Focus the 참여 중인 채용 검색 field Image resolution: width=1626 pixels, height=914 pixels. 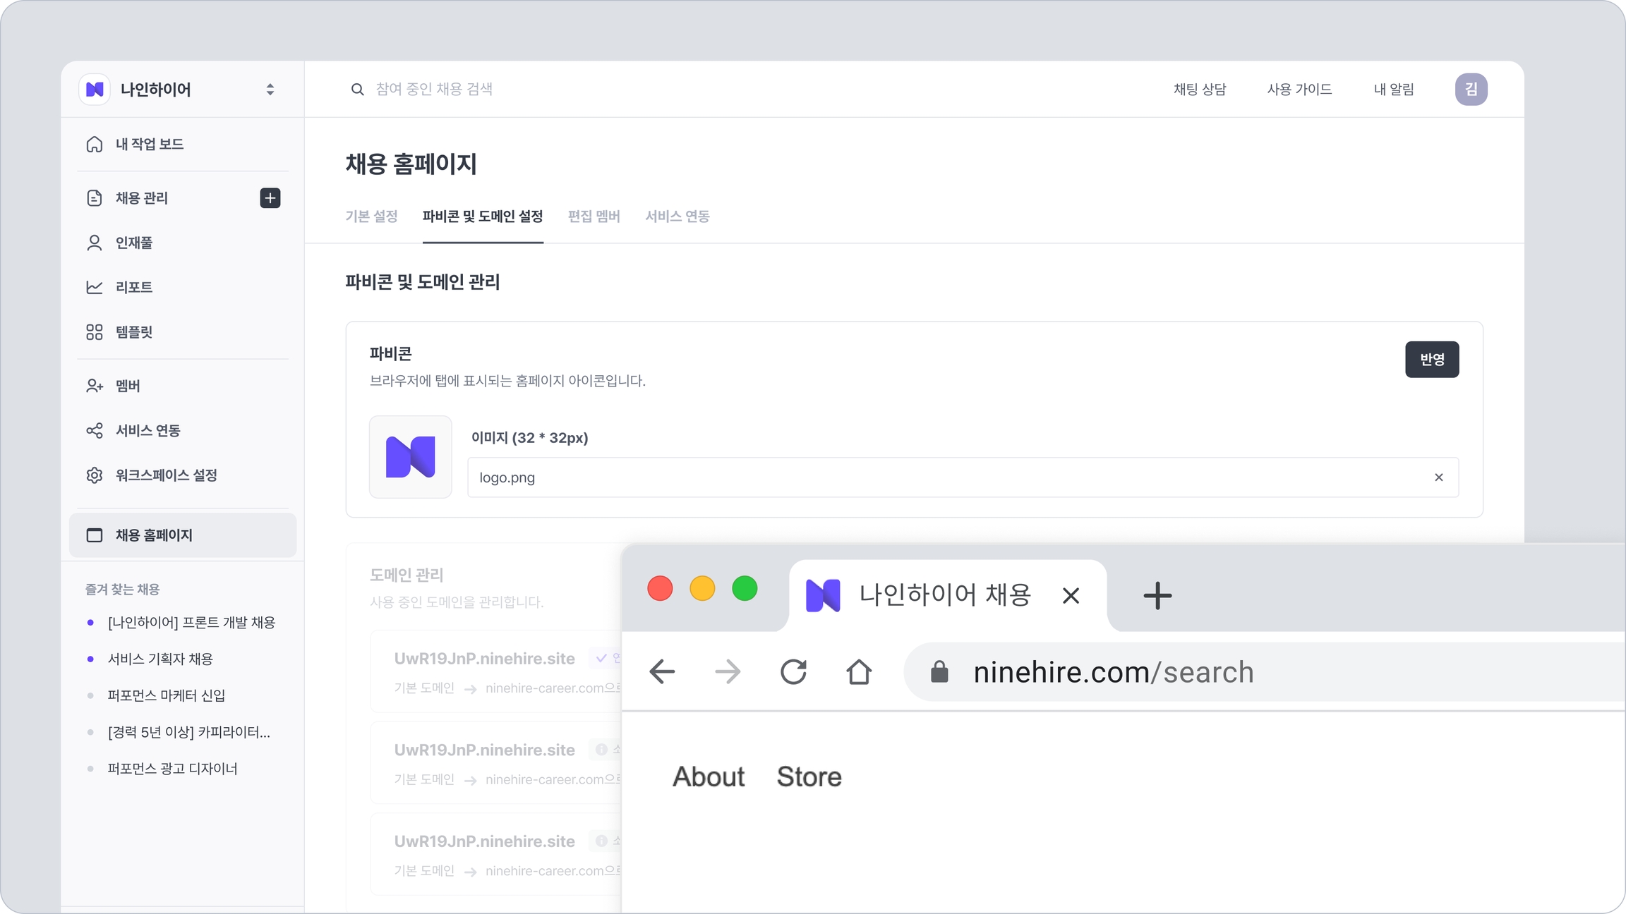434,90
